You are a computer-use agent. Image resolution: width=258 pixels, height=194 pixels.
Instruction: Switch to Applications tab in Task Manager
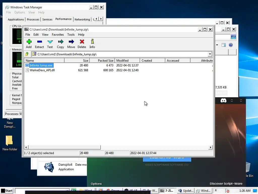[16, 19]
